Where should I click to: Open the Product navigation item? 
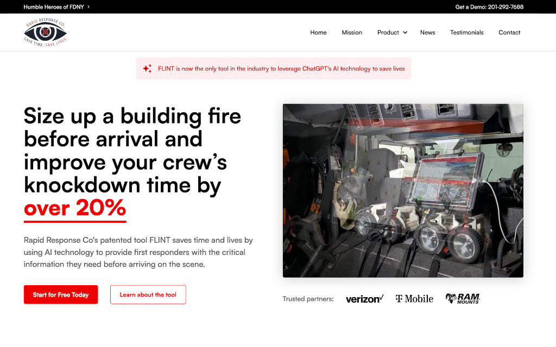[388, 33]
